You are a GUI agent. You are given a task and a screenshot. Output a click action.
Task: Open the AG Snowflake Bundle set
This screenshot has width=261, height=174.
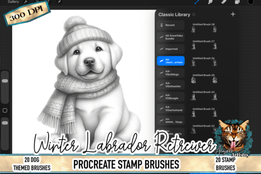tap(171, 37)
